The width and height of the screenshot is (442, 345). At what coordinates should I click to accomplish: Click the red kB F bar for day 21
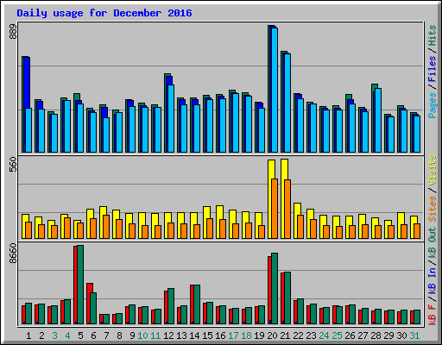(282, 298)
